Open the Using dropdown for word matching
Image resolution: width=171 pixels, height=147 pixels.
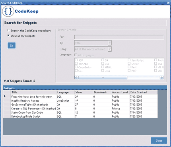click(x=93, y=49)
